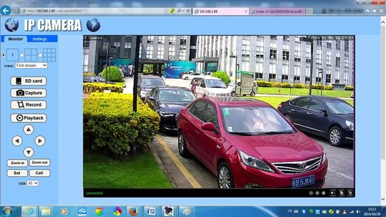Switch to the Settings tab
The image size is (386, 217).
click(40, 39)
